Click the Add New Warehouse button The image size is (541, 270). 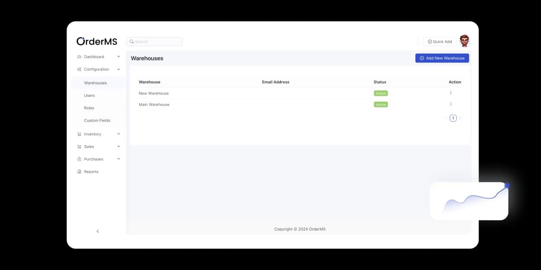pos(442,58)
